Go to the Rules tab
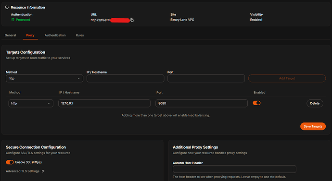 [x=80, y=35]
